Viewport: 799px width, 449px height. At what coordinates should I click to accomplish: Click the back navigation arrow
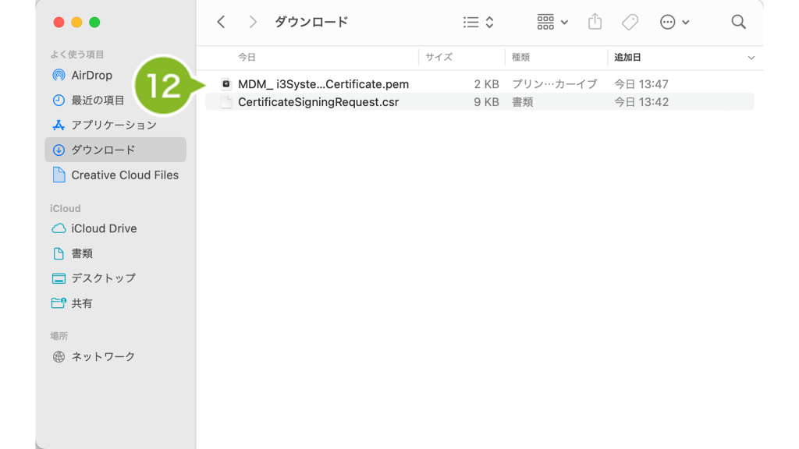point(221,23)
